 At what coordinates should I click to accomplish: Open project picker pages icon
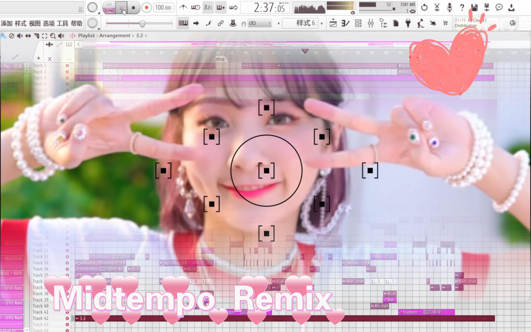(396, 23)
